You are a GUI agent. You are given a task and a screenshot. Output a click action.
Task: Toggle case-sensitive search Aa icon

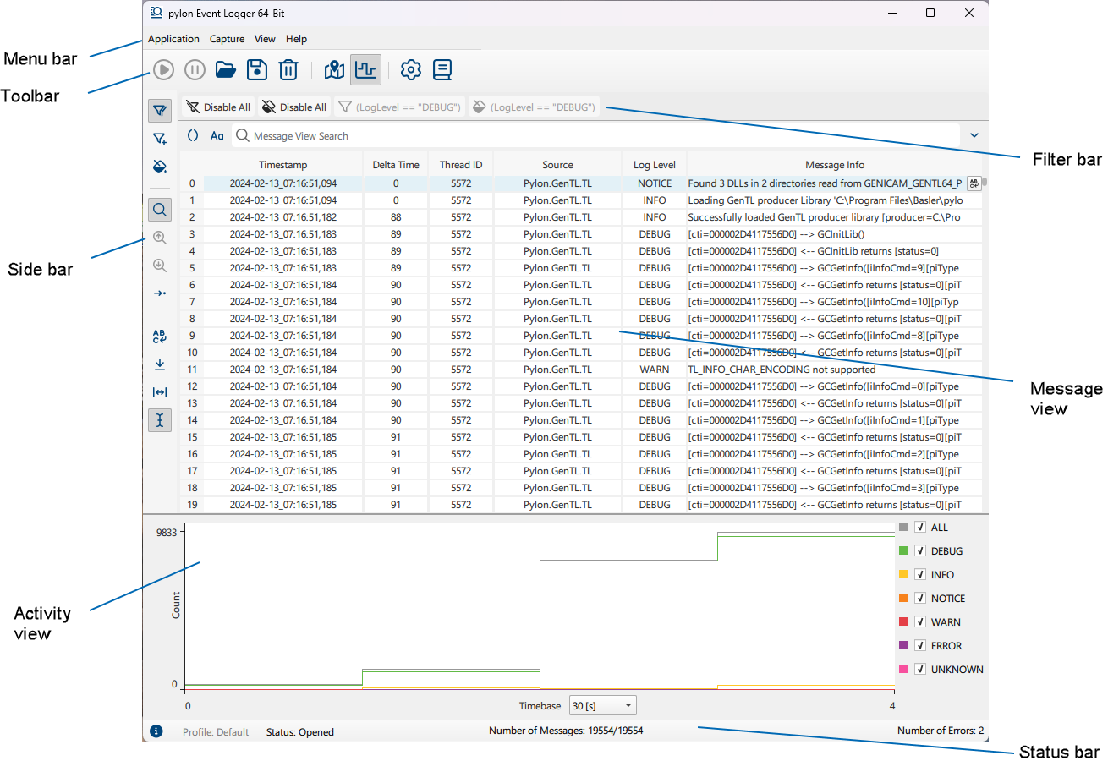coord(217,135)
